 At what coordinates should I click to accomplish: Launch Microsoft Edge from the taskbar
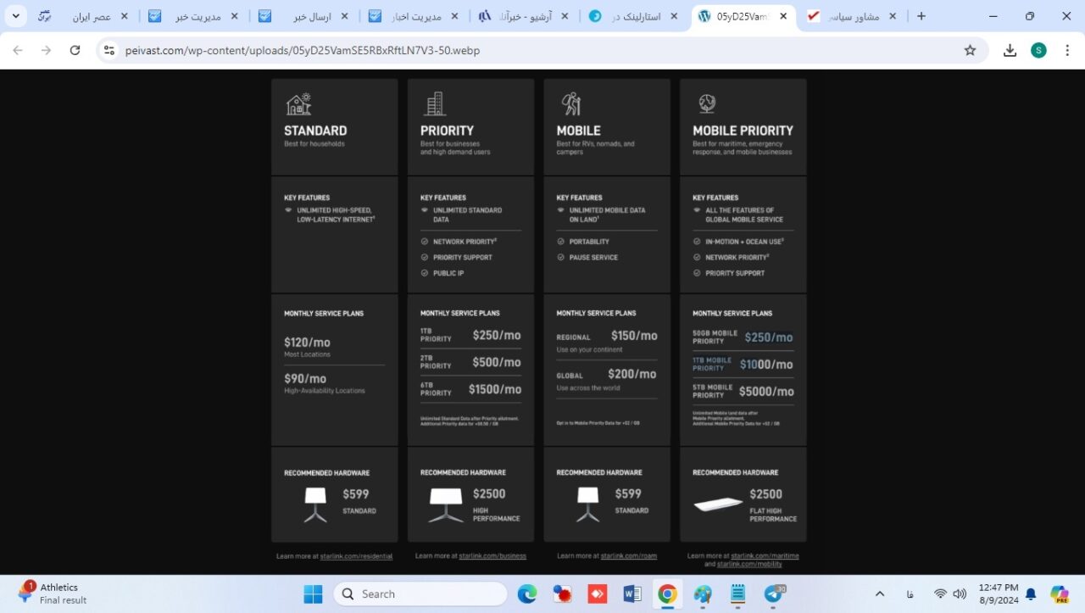coord(527,593)
